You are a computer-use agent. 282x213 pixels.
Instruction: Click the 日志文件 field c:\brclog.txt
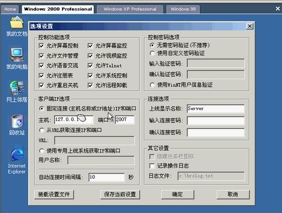[211, 176]
